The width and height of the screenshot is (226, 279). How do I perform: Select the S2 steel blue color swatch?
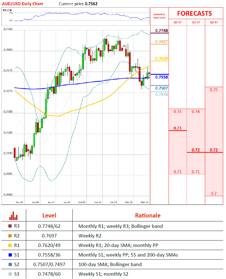tap(10, 264)
